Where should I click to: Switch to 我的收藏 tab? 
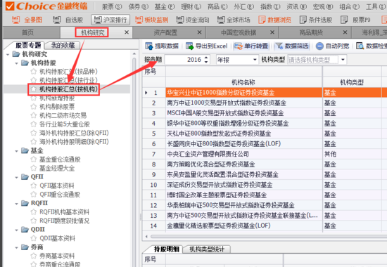(63, 45)
